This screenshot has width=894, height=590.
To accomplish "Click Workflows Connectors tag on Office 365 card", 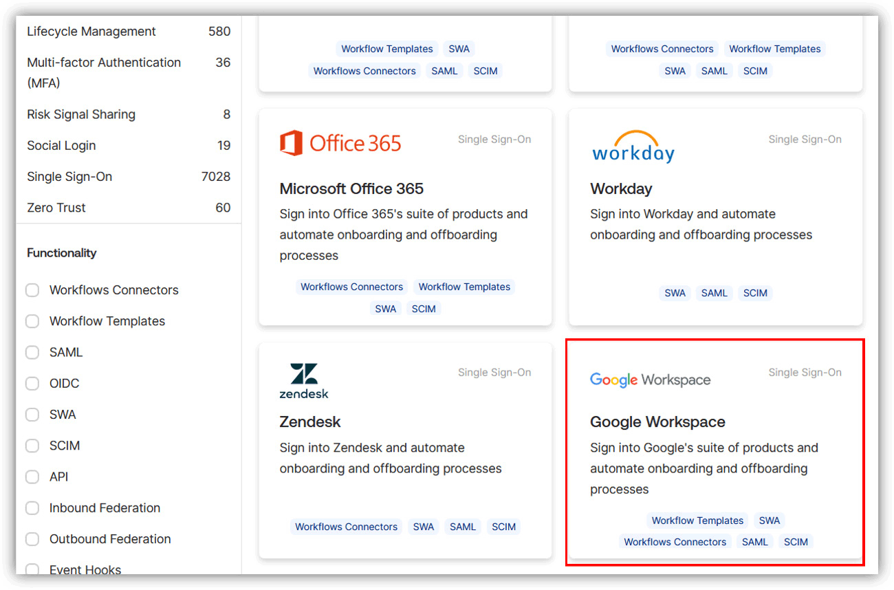I will 352,287.
